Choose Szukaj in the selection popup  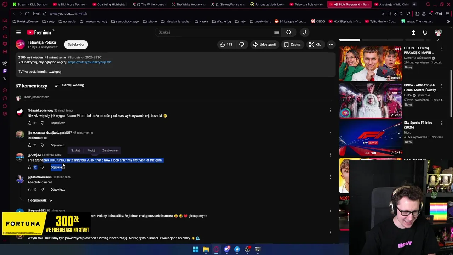(x=75, y=151)
